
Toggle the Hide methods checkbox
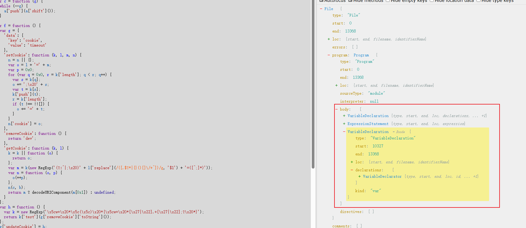tap(350, 1)
